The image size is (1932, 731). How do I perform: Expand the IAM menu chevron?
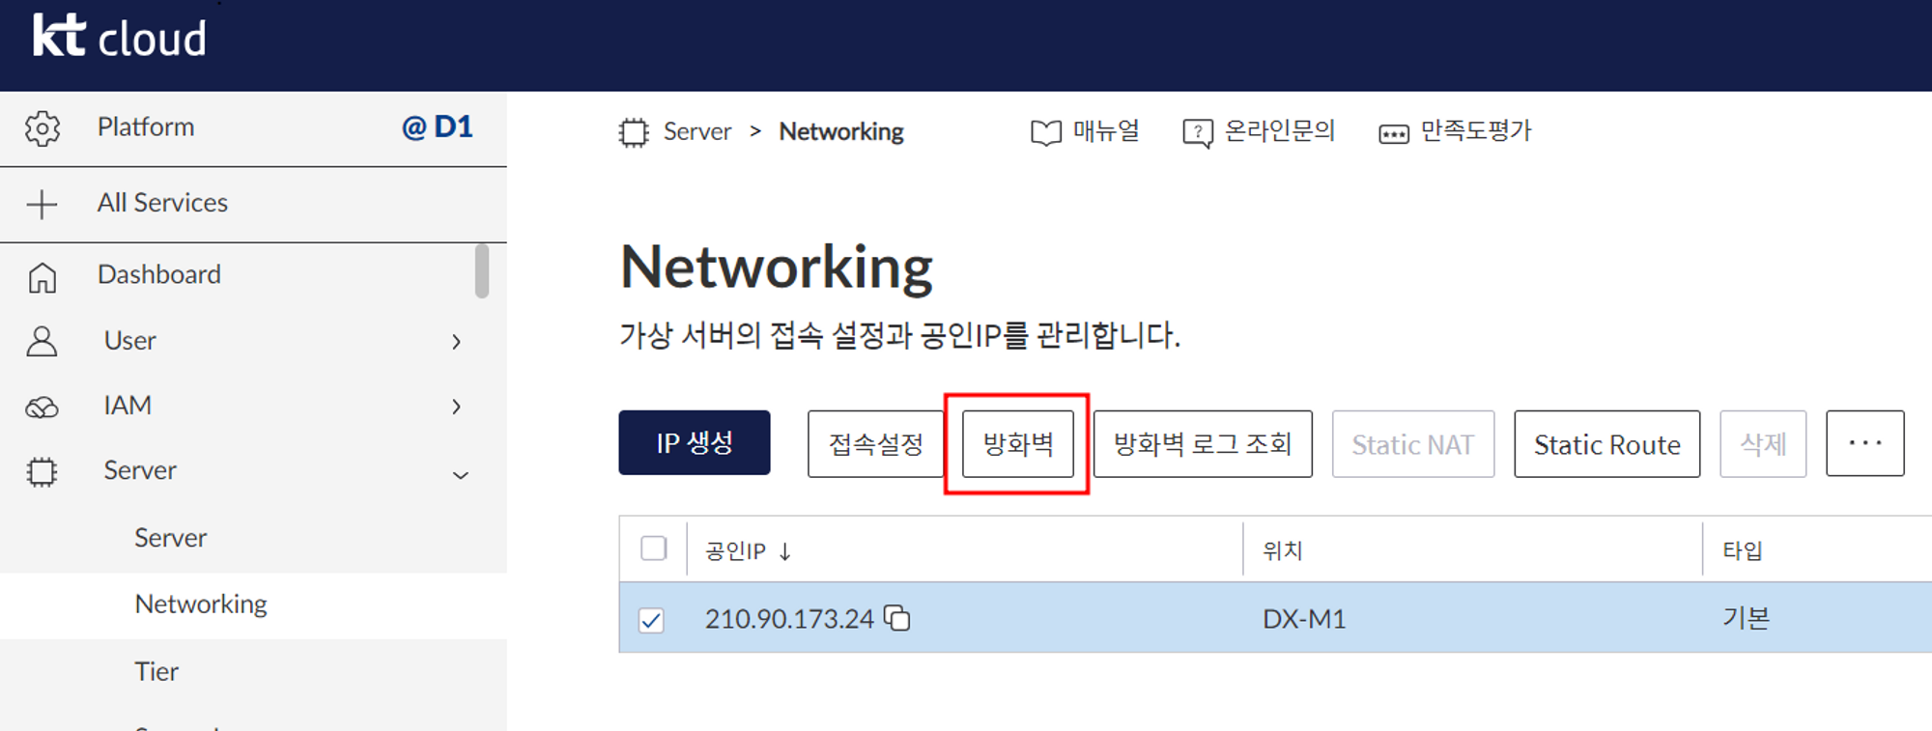(x=457, y=407)
